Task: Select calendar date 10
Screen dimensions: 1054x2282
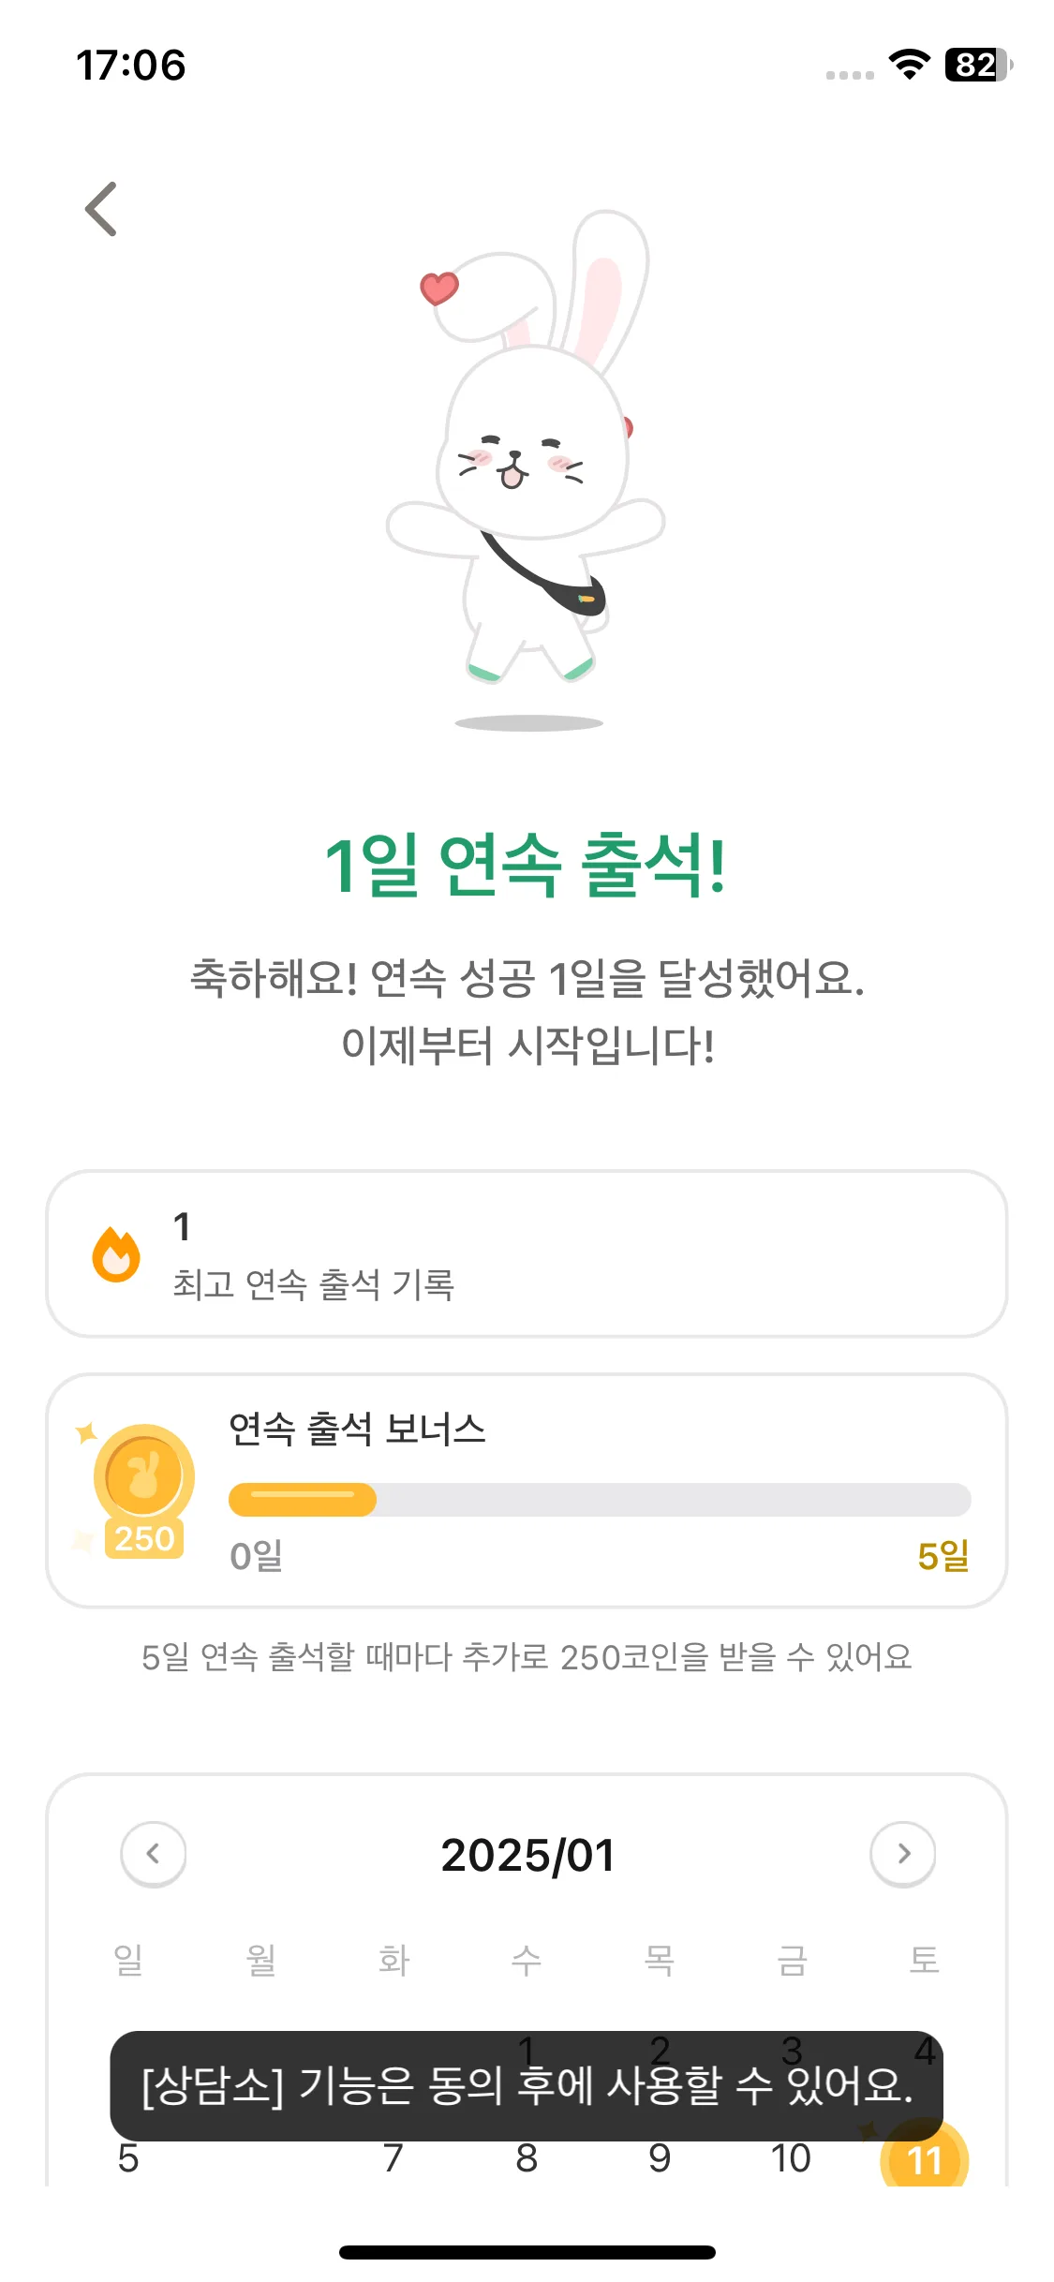Action: tap(791, 2158)
